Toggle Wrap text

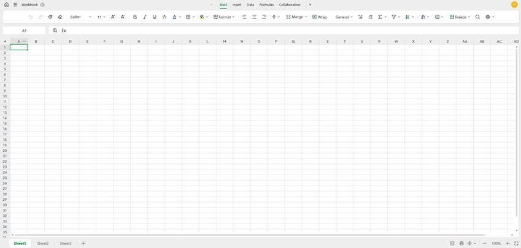click(320, 17)
